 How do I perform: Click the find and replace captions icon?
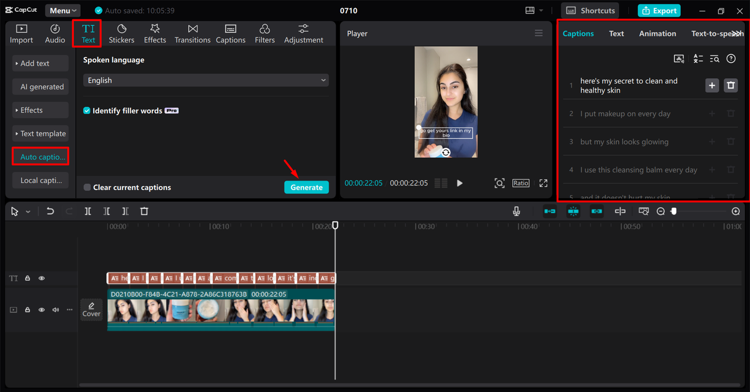click(714, 59)
